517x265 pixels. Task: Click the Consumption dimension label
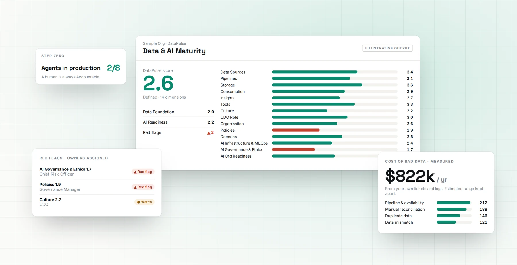pos(233,91)
